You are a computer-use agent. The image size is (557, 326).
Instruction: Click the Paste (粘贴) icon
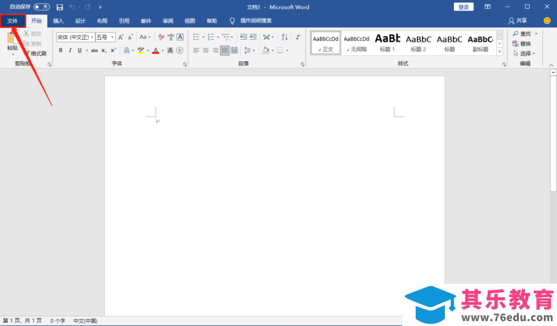coord(12,38)
